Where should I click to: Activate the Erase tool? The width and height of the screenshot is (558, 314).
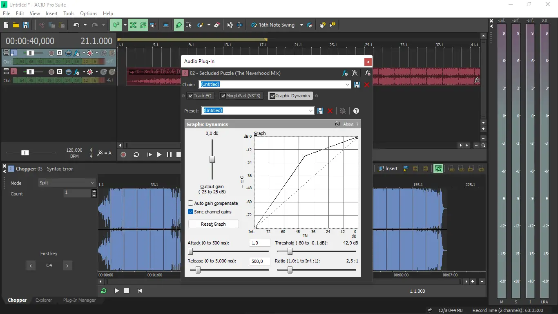[x=217, y=25]
